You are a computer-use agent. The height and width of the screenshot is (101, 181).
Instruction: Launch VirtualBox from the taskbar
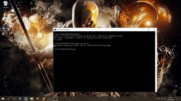tap(20, 98)
